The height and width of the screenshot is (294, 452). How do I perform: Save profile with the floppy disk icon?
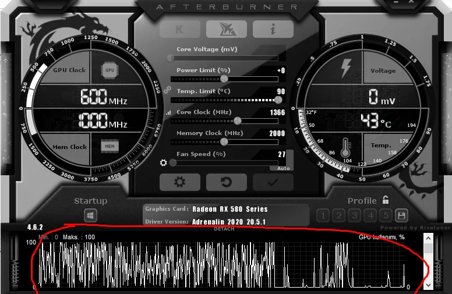401,215
